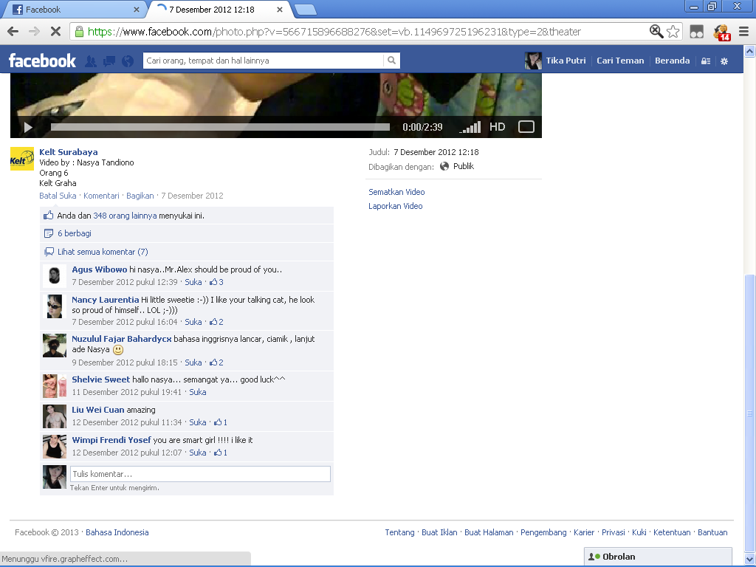
Task: Like Shelvie Sweet's comment
Action: [198, 392]
